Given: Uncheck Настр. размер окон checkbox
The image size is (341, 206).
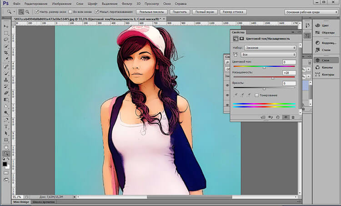Looking at the screenshot, I should click(35, 11).
